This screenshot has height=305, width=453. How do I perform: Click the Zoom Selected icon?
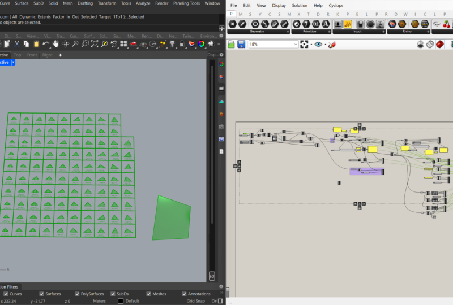104,44
